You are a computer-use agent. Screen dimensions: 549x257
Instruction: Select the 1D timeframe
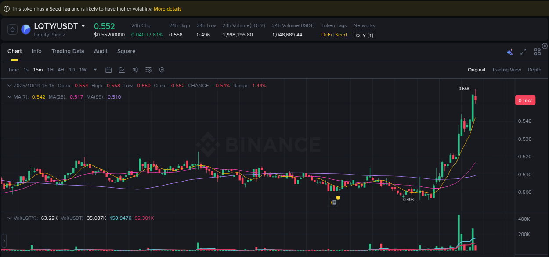tap(72, 70)
